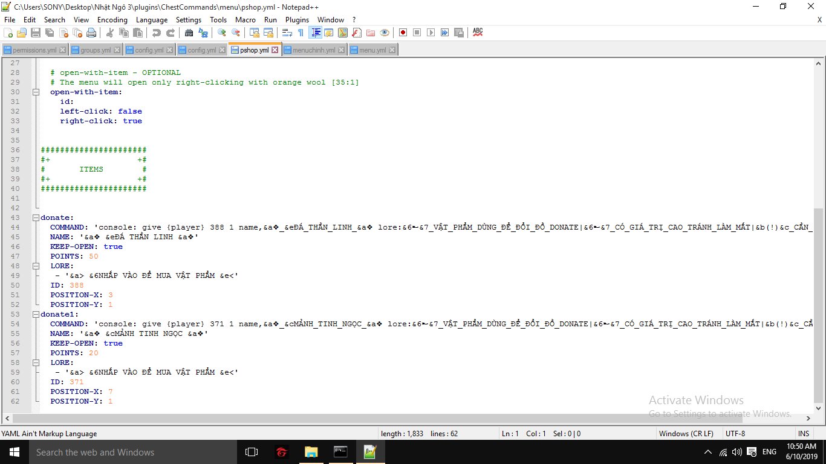
Task: Undo the last edit via toolbar
Action: pyautogui.click(x=157, y=33)
